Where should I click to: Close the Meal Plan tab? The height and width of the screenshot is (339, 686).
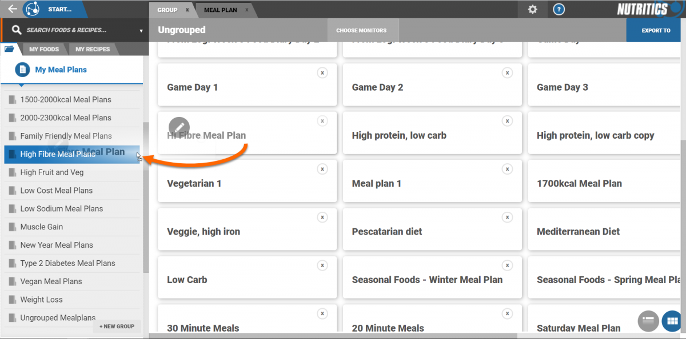tap(247, 10)
